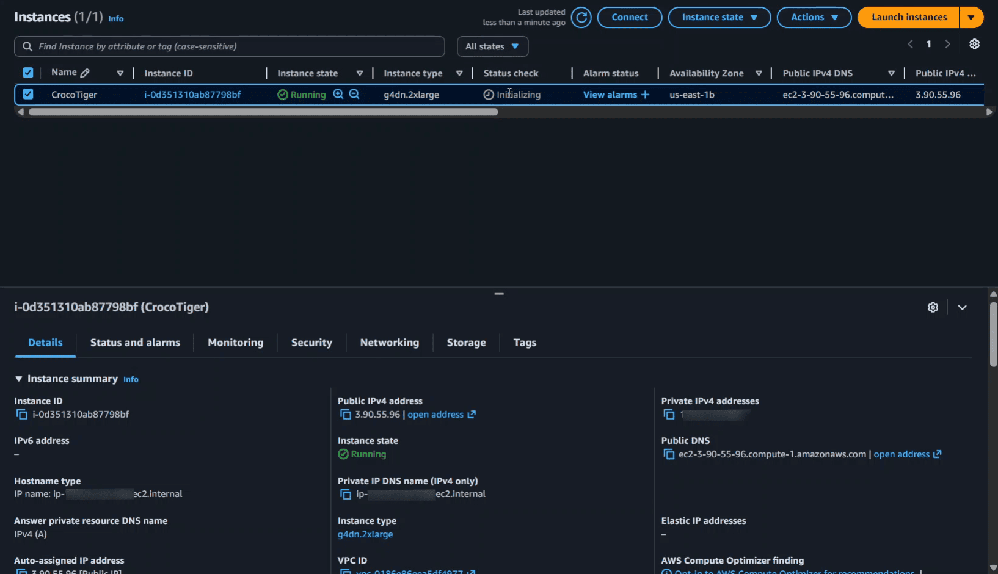Click the horizontal table scrollbar
Screen dimensions: 998x574
(x=263, y=112)
